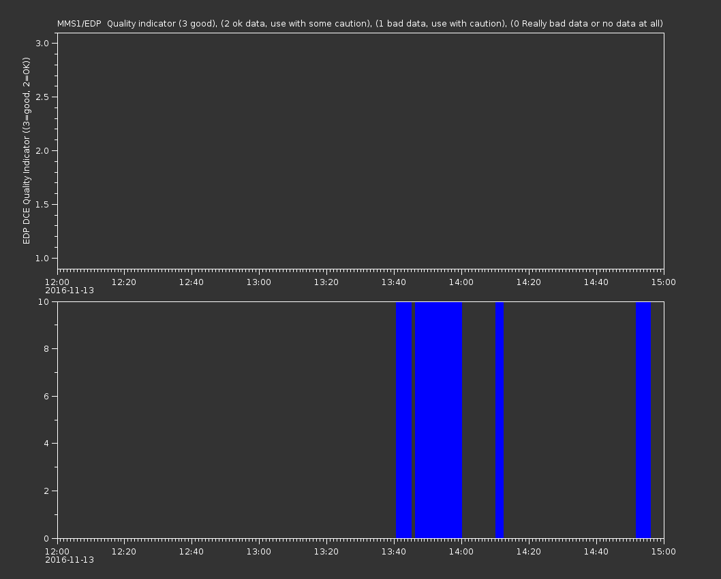Select the 3.0 tick label on upper plot

[42, 43]
